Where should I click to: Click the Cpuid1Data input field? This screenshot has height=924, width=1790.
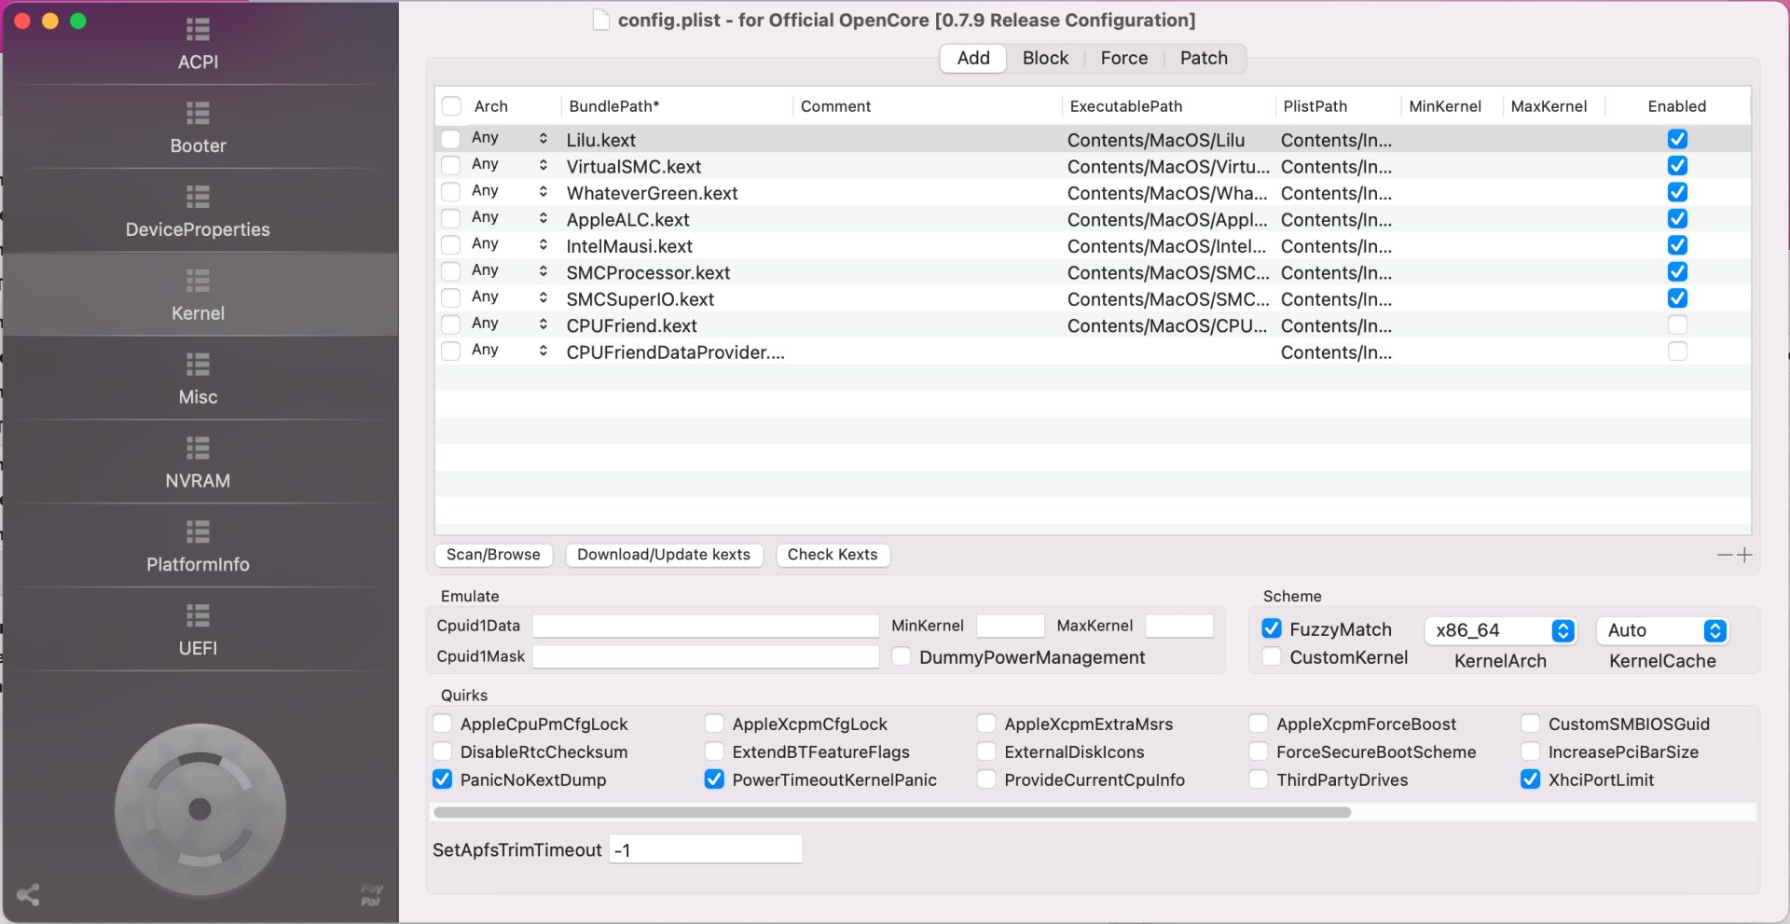706,626
